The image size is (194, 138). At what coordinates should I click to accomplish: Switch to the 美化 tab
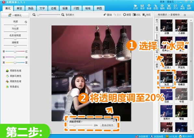(8, 8)
